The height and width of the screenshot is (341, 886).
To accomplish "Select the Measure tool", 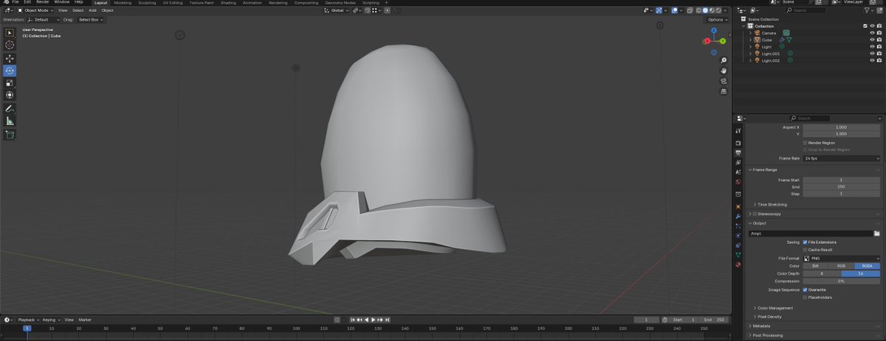I will [10, 121].
